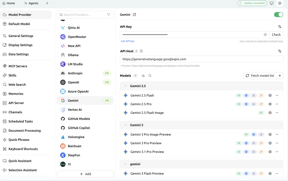Click the monitor display icon in top bar
The image size is (288, 181).
271,3
